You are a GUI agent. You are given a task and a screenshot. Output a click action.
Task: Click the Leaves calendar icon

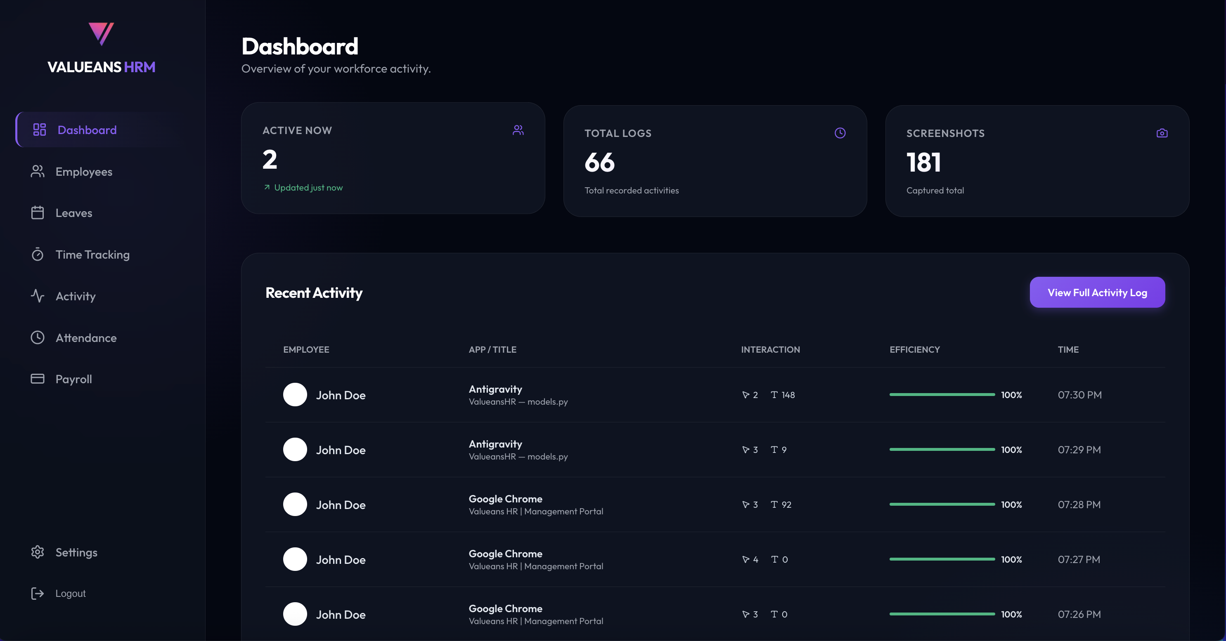38,213
